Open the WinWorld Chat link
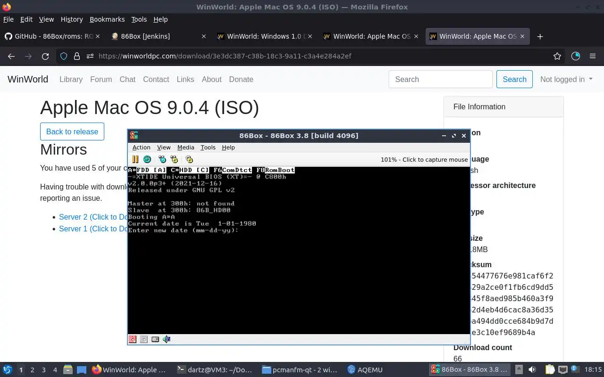Screen dimensions: 604x377 [x=127, y=79]
